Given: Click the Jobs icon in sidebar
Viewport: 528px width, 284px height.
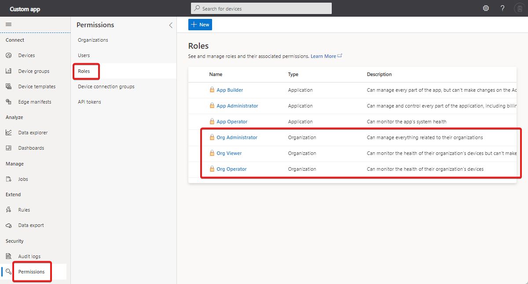Looking at the screenshot, I should (9, 179).
